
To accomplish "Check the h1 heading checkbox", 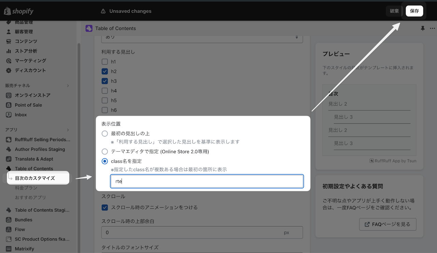I will 105,62.
